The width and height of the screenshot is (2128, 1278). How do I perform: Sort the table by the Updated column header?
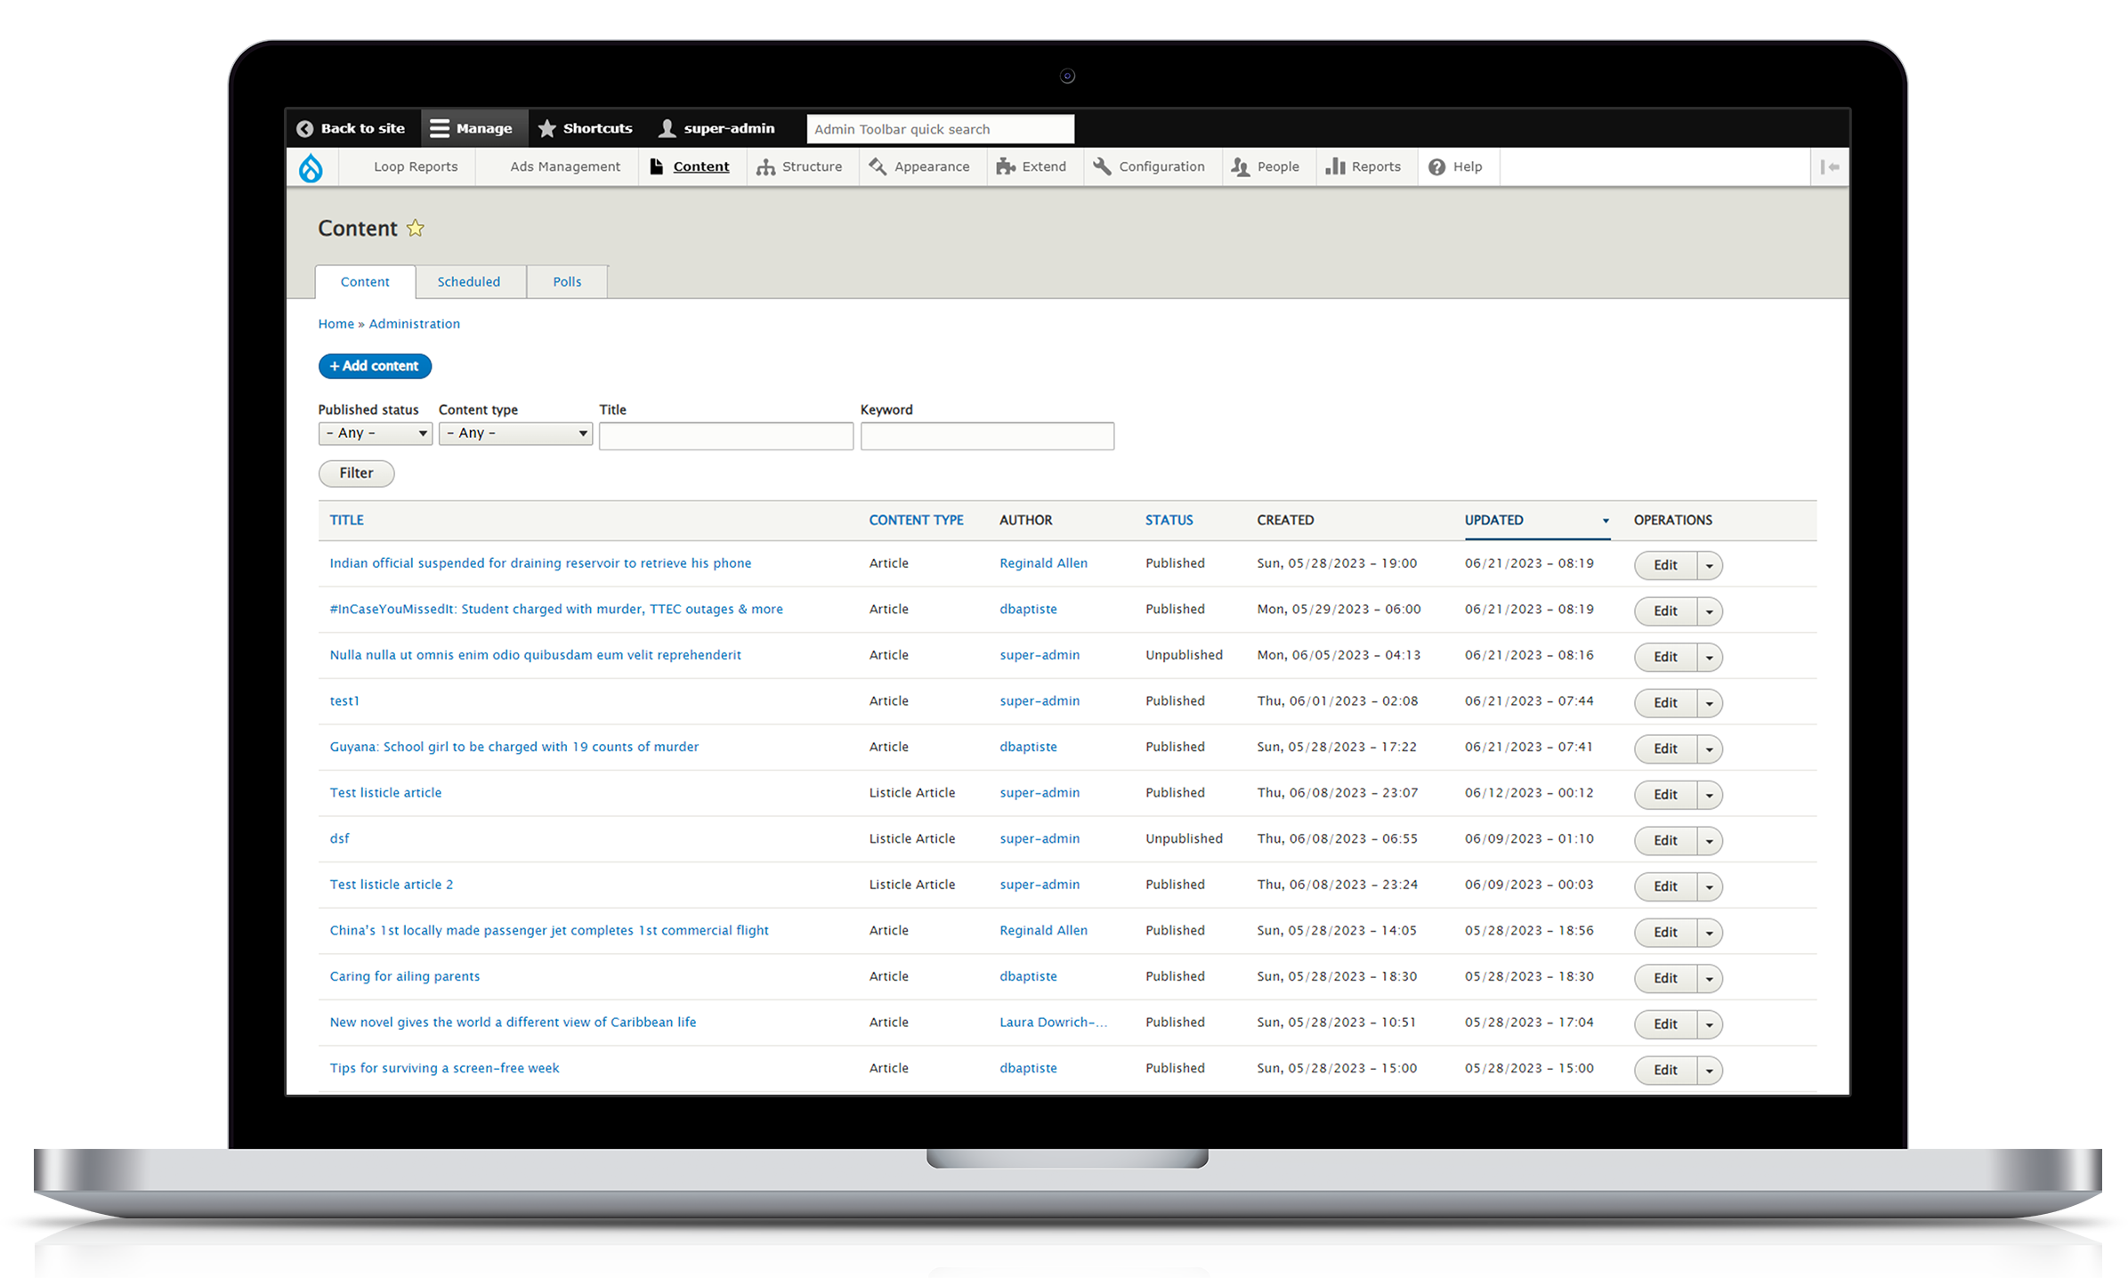tap(1493, 521)
